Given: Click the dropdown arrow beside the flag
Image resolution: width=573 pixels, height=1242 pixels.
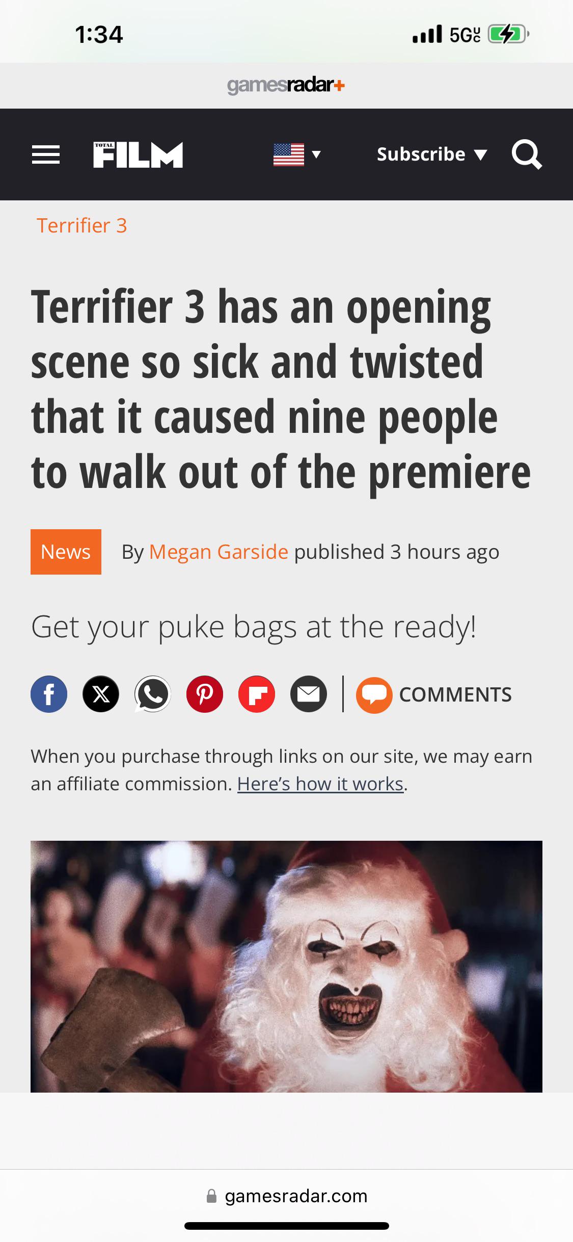Looking at the screenshot, I should [316, 154].
